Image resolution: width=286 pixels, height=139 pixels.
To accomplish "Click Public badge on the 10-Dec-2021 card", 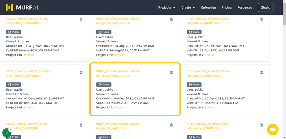I will [x=194, y=85].
